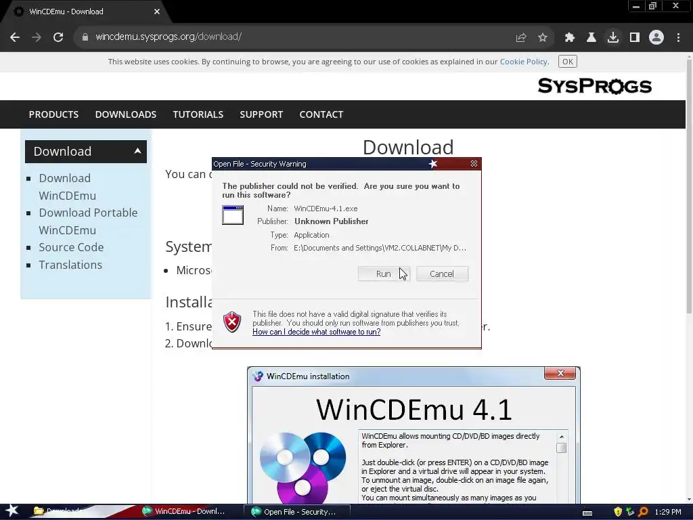This screenshot has width=693, height=520.
Task: Click the yellow security shield tray icon
Action: [x=618, y=512]
